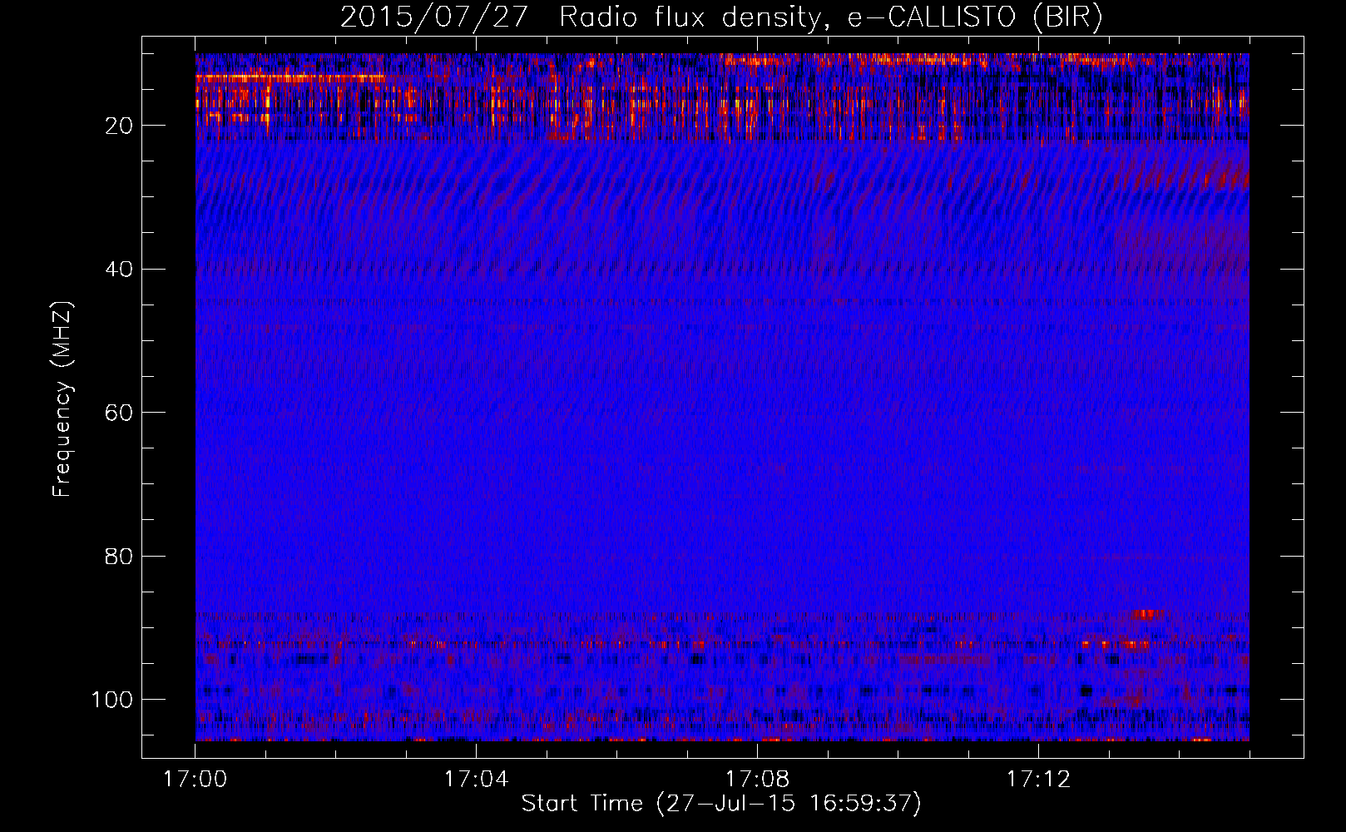Click the "Frequency (MHZ)" axis label

62,399
